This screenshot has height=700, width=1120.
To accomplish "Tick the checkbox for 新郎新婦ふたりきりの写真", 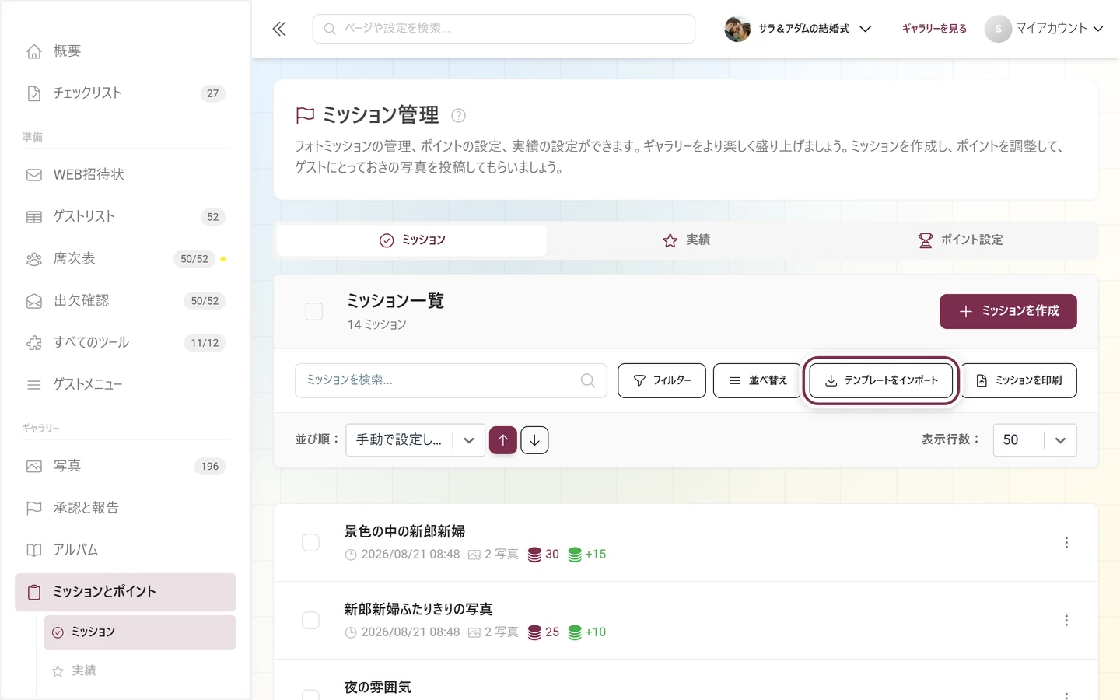I will point(310,621).
